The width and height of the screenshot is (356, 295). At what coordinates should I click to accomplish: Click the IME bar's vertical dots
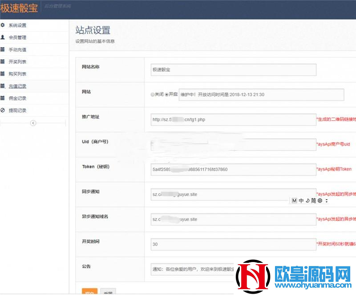point(327,201)
